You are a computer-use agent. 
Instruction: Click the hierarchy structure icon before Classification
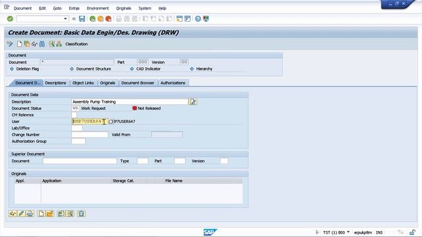coord(59,44)
